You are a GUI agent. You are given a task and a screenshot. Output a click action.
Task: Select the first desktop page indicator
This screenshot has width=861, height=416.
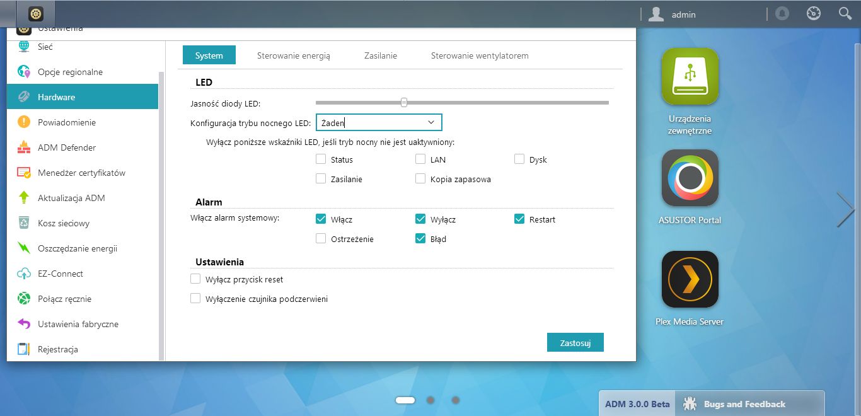(x=405, y=400)
